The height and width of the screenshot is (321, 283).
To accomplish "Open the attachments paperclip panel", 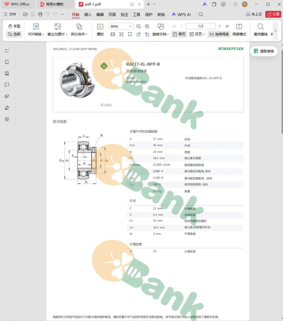I will pos(7,96).
